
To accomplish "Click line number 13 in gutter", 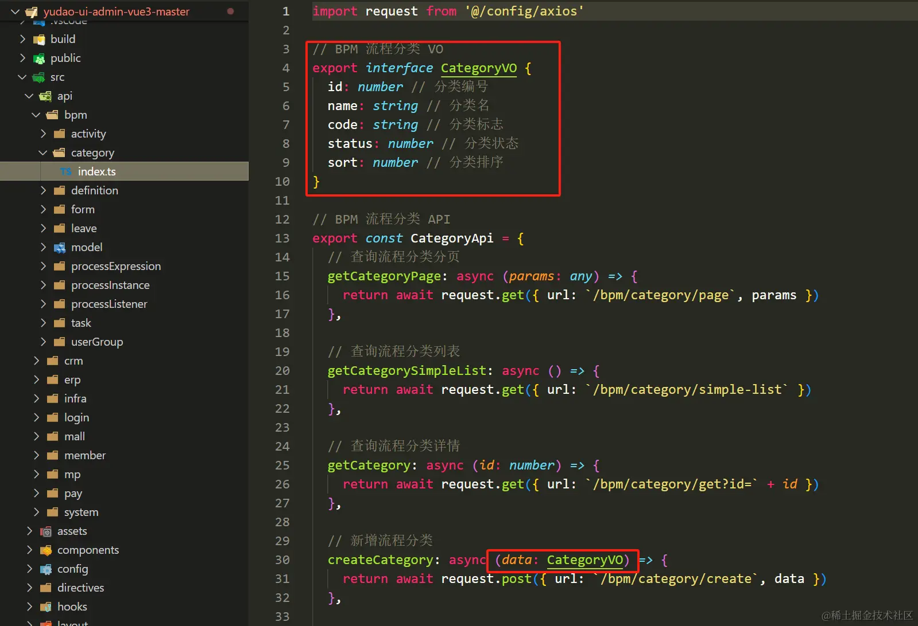I will 282,238.
